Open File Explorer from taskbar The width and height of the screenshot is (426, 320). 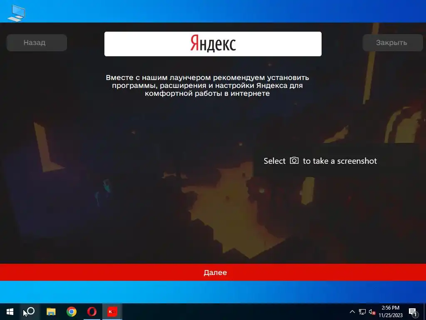click(51, 312)
